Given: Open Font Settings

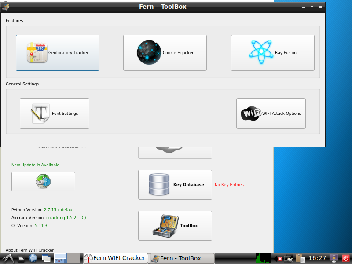Looking at the screenshot, I should 55,114.
